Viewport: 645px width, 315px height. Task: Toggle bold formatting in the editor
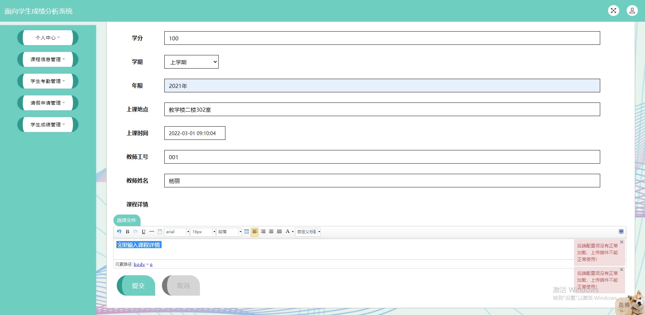(x=127, y=231)
